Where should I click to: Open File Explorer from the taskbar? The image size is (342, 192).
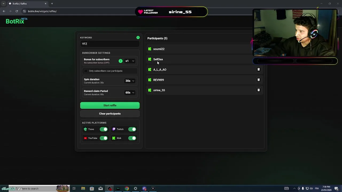pyautogui.click(x=83, y=189)
